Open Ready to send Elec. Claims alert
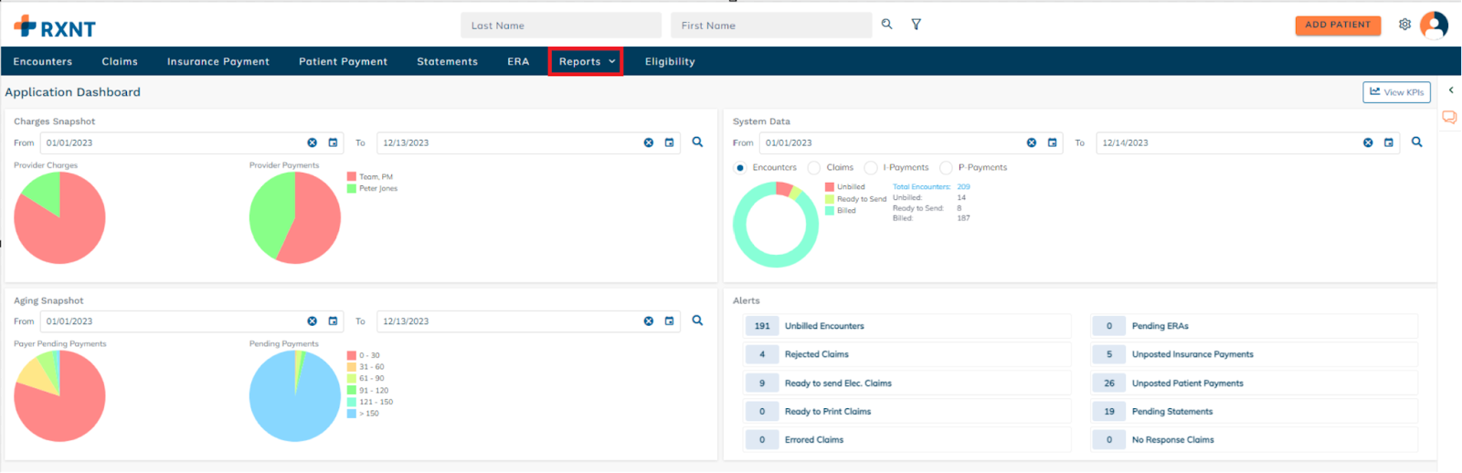 (907, 384)
